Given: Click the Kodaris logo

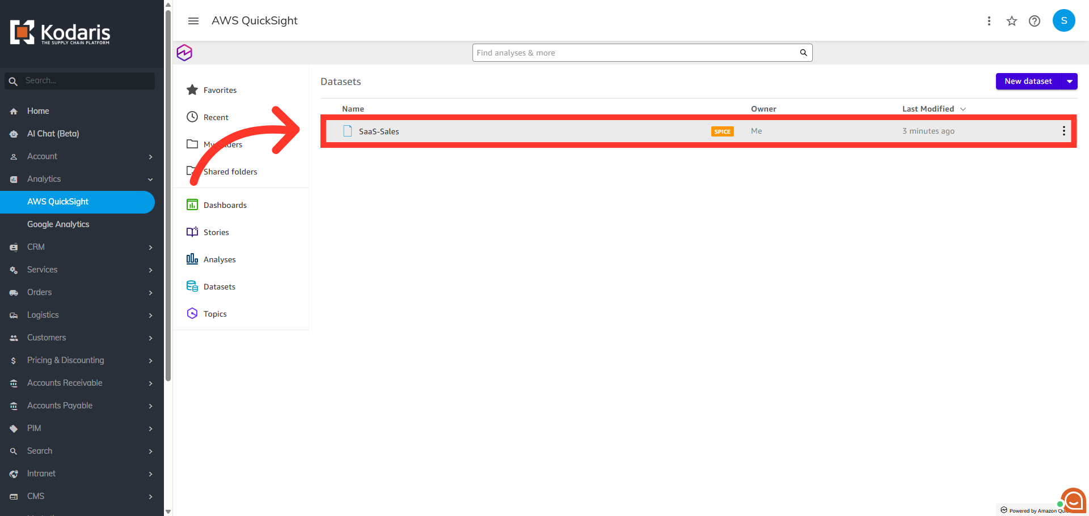Looking at the screenshot, I should tap(60, 33).
